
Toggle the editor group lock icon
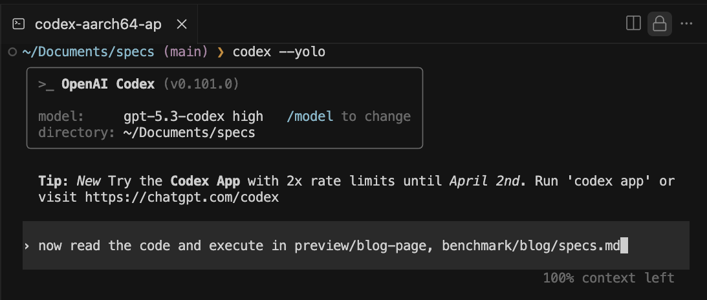(x=660, y=24)
